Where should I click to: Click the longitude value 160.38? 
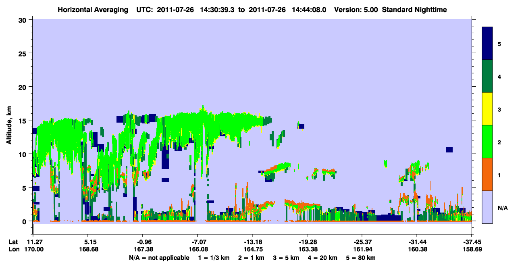click(x=417, y=250)
